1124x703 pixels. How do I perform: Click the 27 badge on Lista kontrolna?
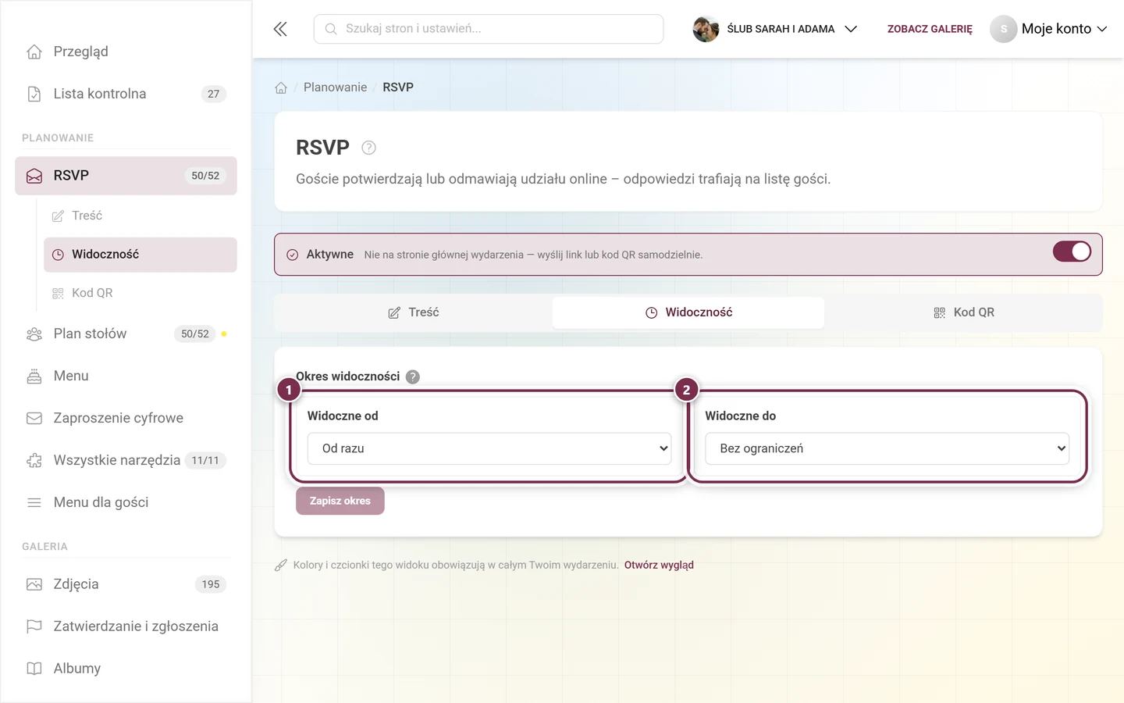214,94
